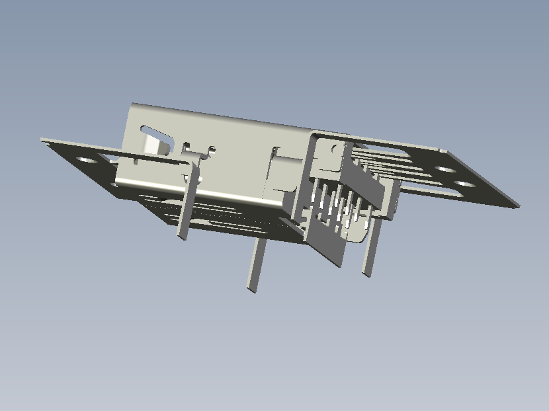Click the hole in the left mounting flange

85,159
